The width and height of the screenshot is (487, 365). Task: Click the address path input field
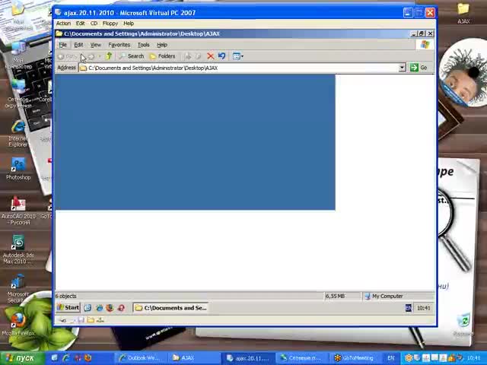pyautogui.click(x=243, y=68)
